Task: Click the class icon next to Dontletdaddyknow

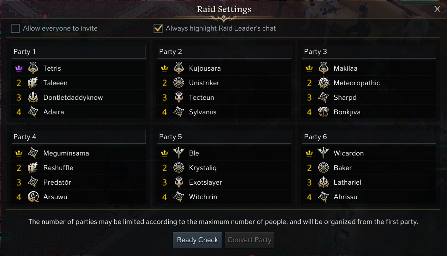Action: click(33, 98)
